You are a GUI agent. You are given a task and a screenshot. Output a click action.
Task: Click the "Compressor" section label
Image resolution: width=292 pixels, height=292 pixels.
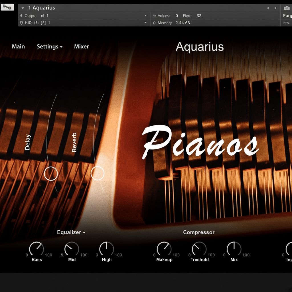click(199, 232)
